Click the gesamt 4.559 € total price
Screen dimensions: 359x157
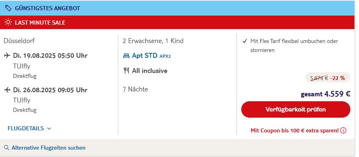pyautogui.click(x=326, y=94)
